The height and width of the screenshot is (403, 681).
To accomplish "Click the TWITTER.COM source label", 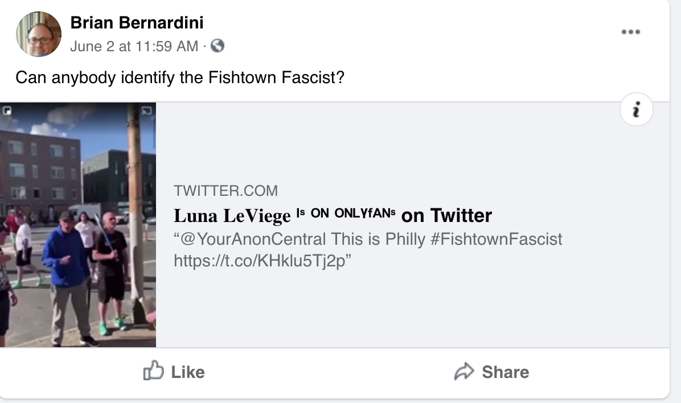I will [x=225, y=190].
